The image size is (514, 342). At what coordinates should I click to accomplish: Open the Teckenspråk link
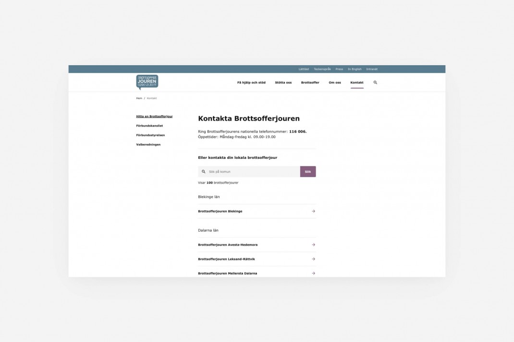click(322, 69)
